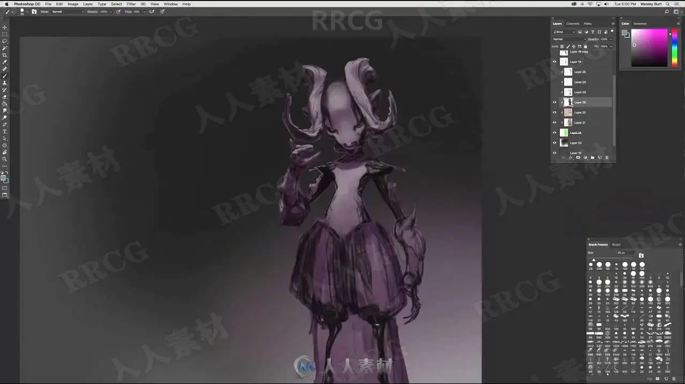Select the Dodge tool
Image resolution: width=685 pixels, height=384 pixels.
[x=5, y=117]
